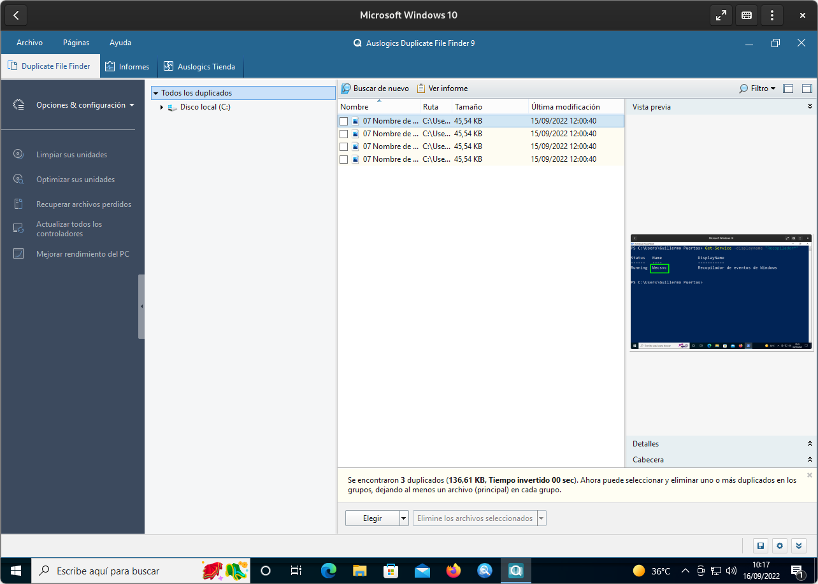Open the Elegir button dropdown arrow
This screenshot has width=818, height=584.
(404, 518)
